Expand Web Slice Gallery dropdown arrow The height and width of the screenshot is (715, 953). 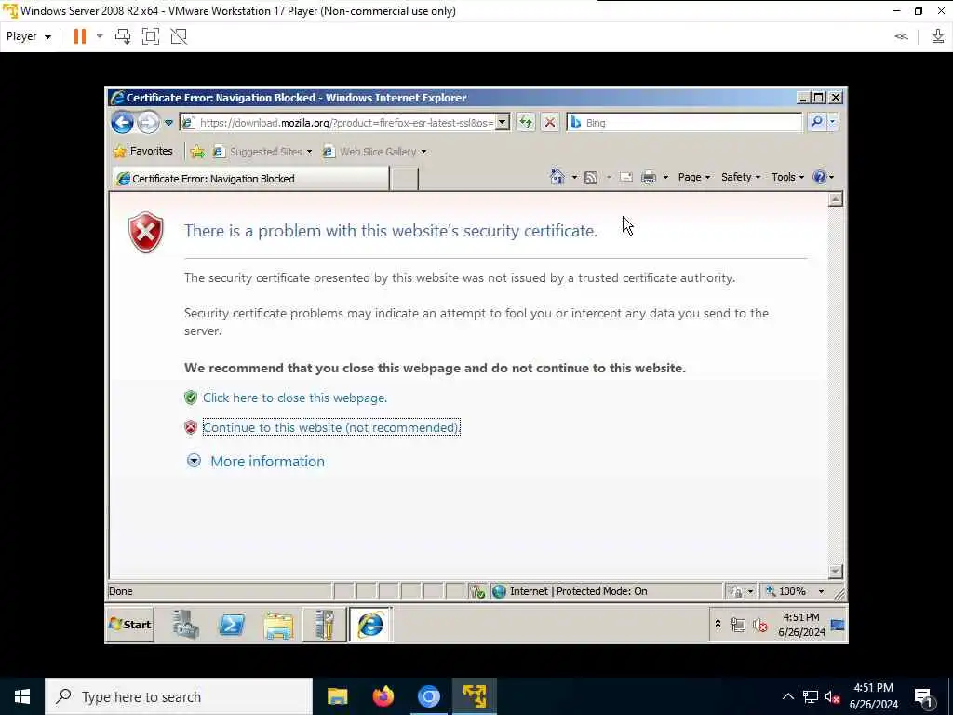423,152
